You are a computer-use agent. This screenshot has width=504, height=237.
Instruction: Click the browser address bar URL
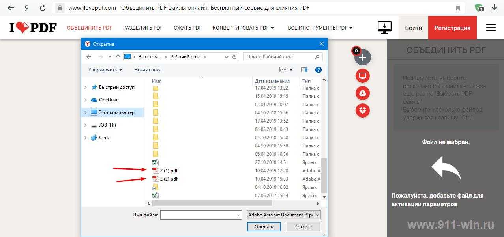[92, 8]
